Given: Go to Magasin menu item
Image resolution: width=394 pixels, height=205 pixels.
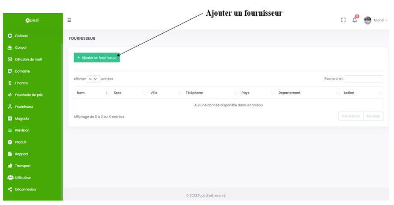Looking at the screenshot, I should pos(22,118).
